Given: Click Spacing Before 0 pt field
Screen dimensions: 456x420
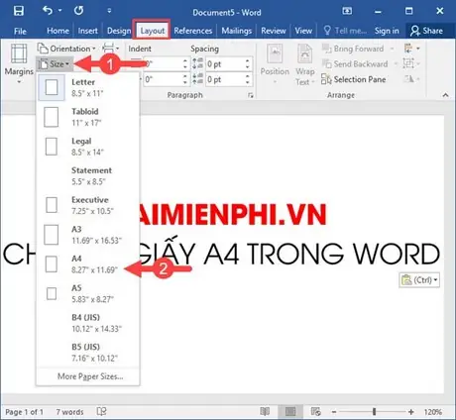Looking at the screenshot, I should click(x=229, y=63).
